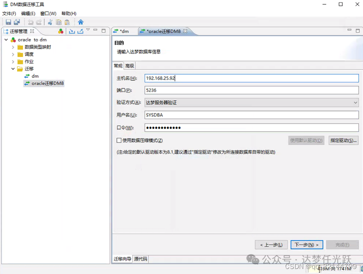Open the 编辑(E) menu

28,13
